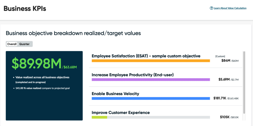The height and width of the screenshot is (126, 253).
Task: Click the purple Employee Productivity progress bar
Action: [151, 80]
